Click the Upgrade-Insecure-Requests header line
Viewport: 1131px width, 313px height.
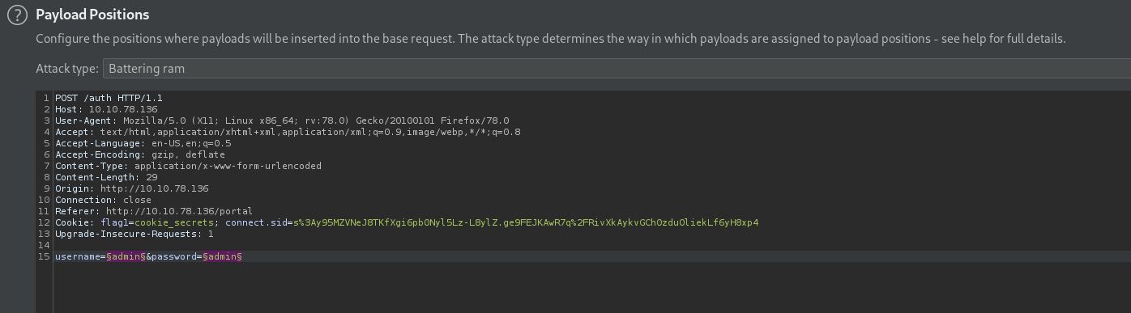coord(134,234)
